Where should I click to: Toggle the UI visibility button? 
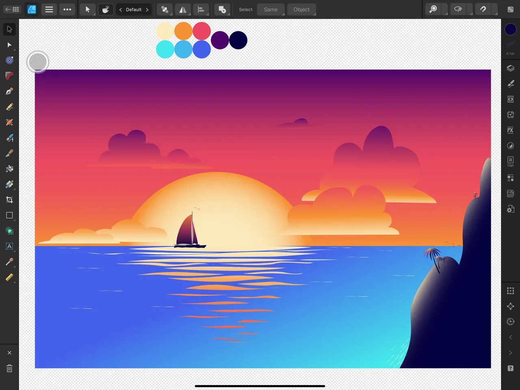click(x=511, y=9)
